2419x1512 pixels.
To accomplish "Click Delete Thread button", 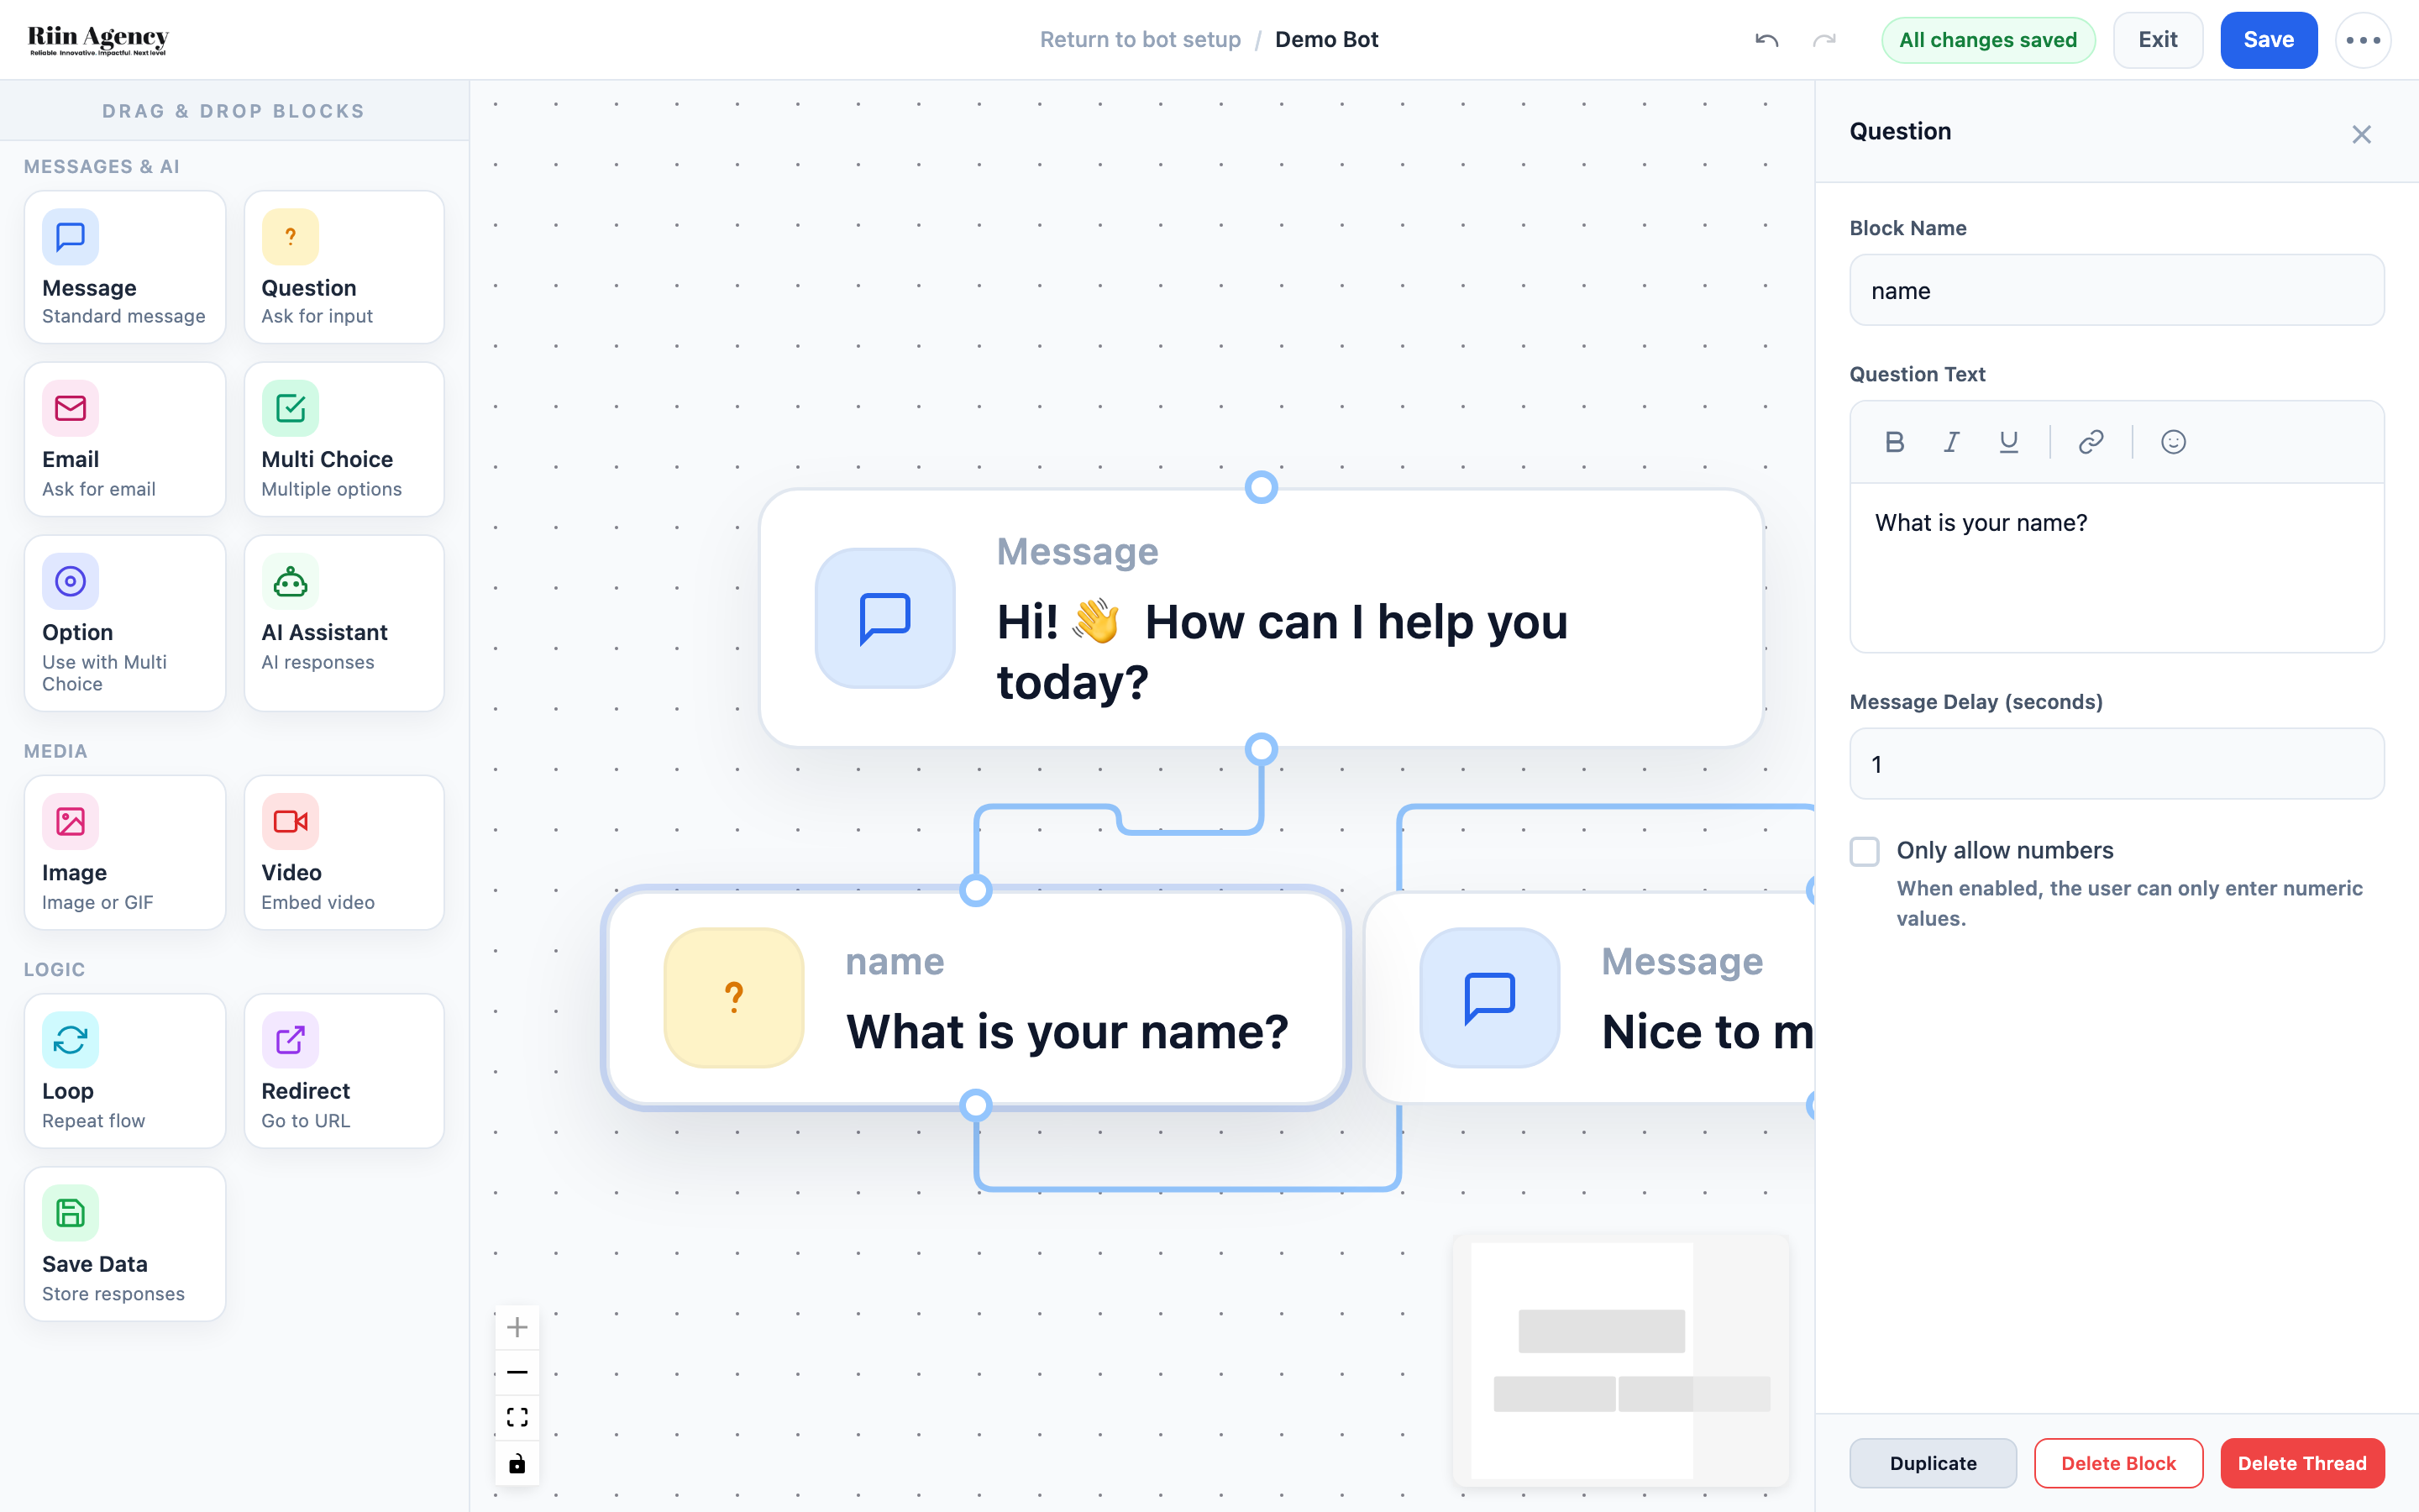I will click(x=2302, y=1463).
